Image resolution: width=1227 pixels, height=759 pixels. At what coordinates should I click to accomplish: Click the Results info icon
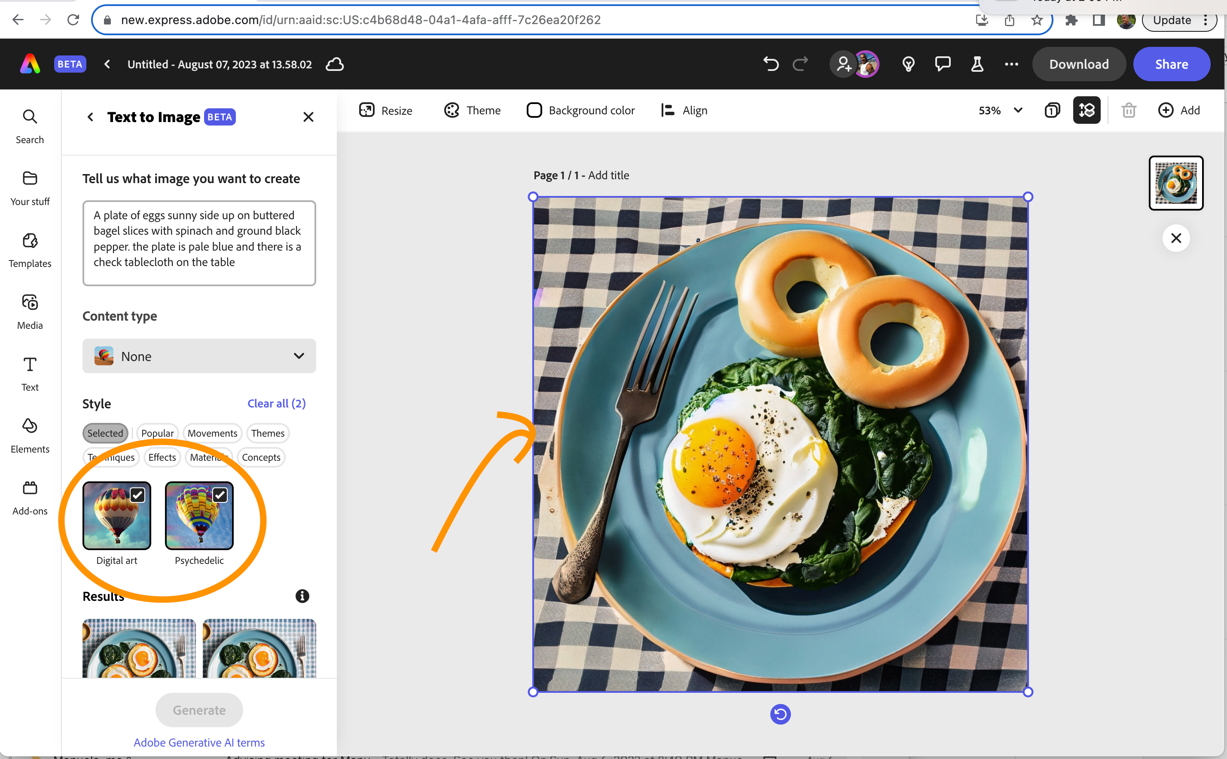pyautogui.click(x=302, y=596)
